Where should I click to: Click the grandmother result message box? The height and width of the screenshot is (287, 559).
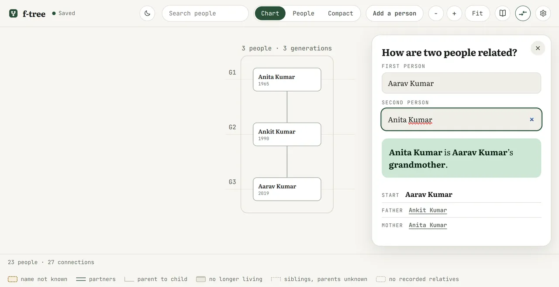[x=461, y=158]
